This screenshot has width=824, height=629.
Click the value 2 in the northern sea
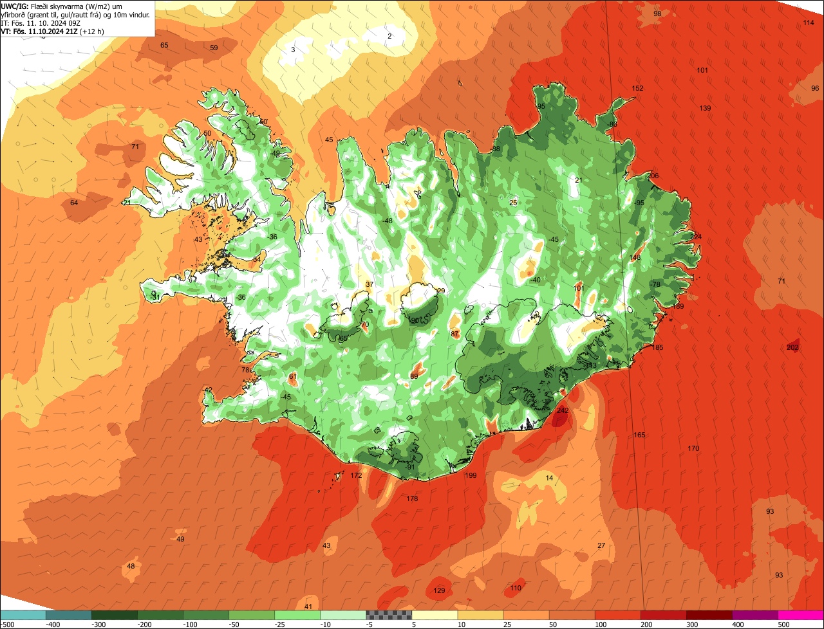click(x=389, y=37)
